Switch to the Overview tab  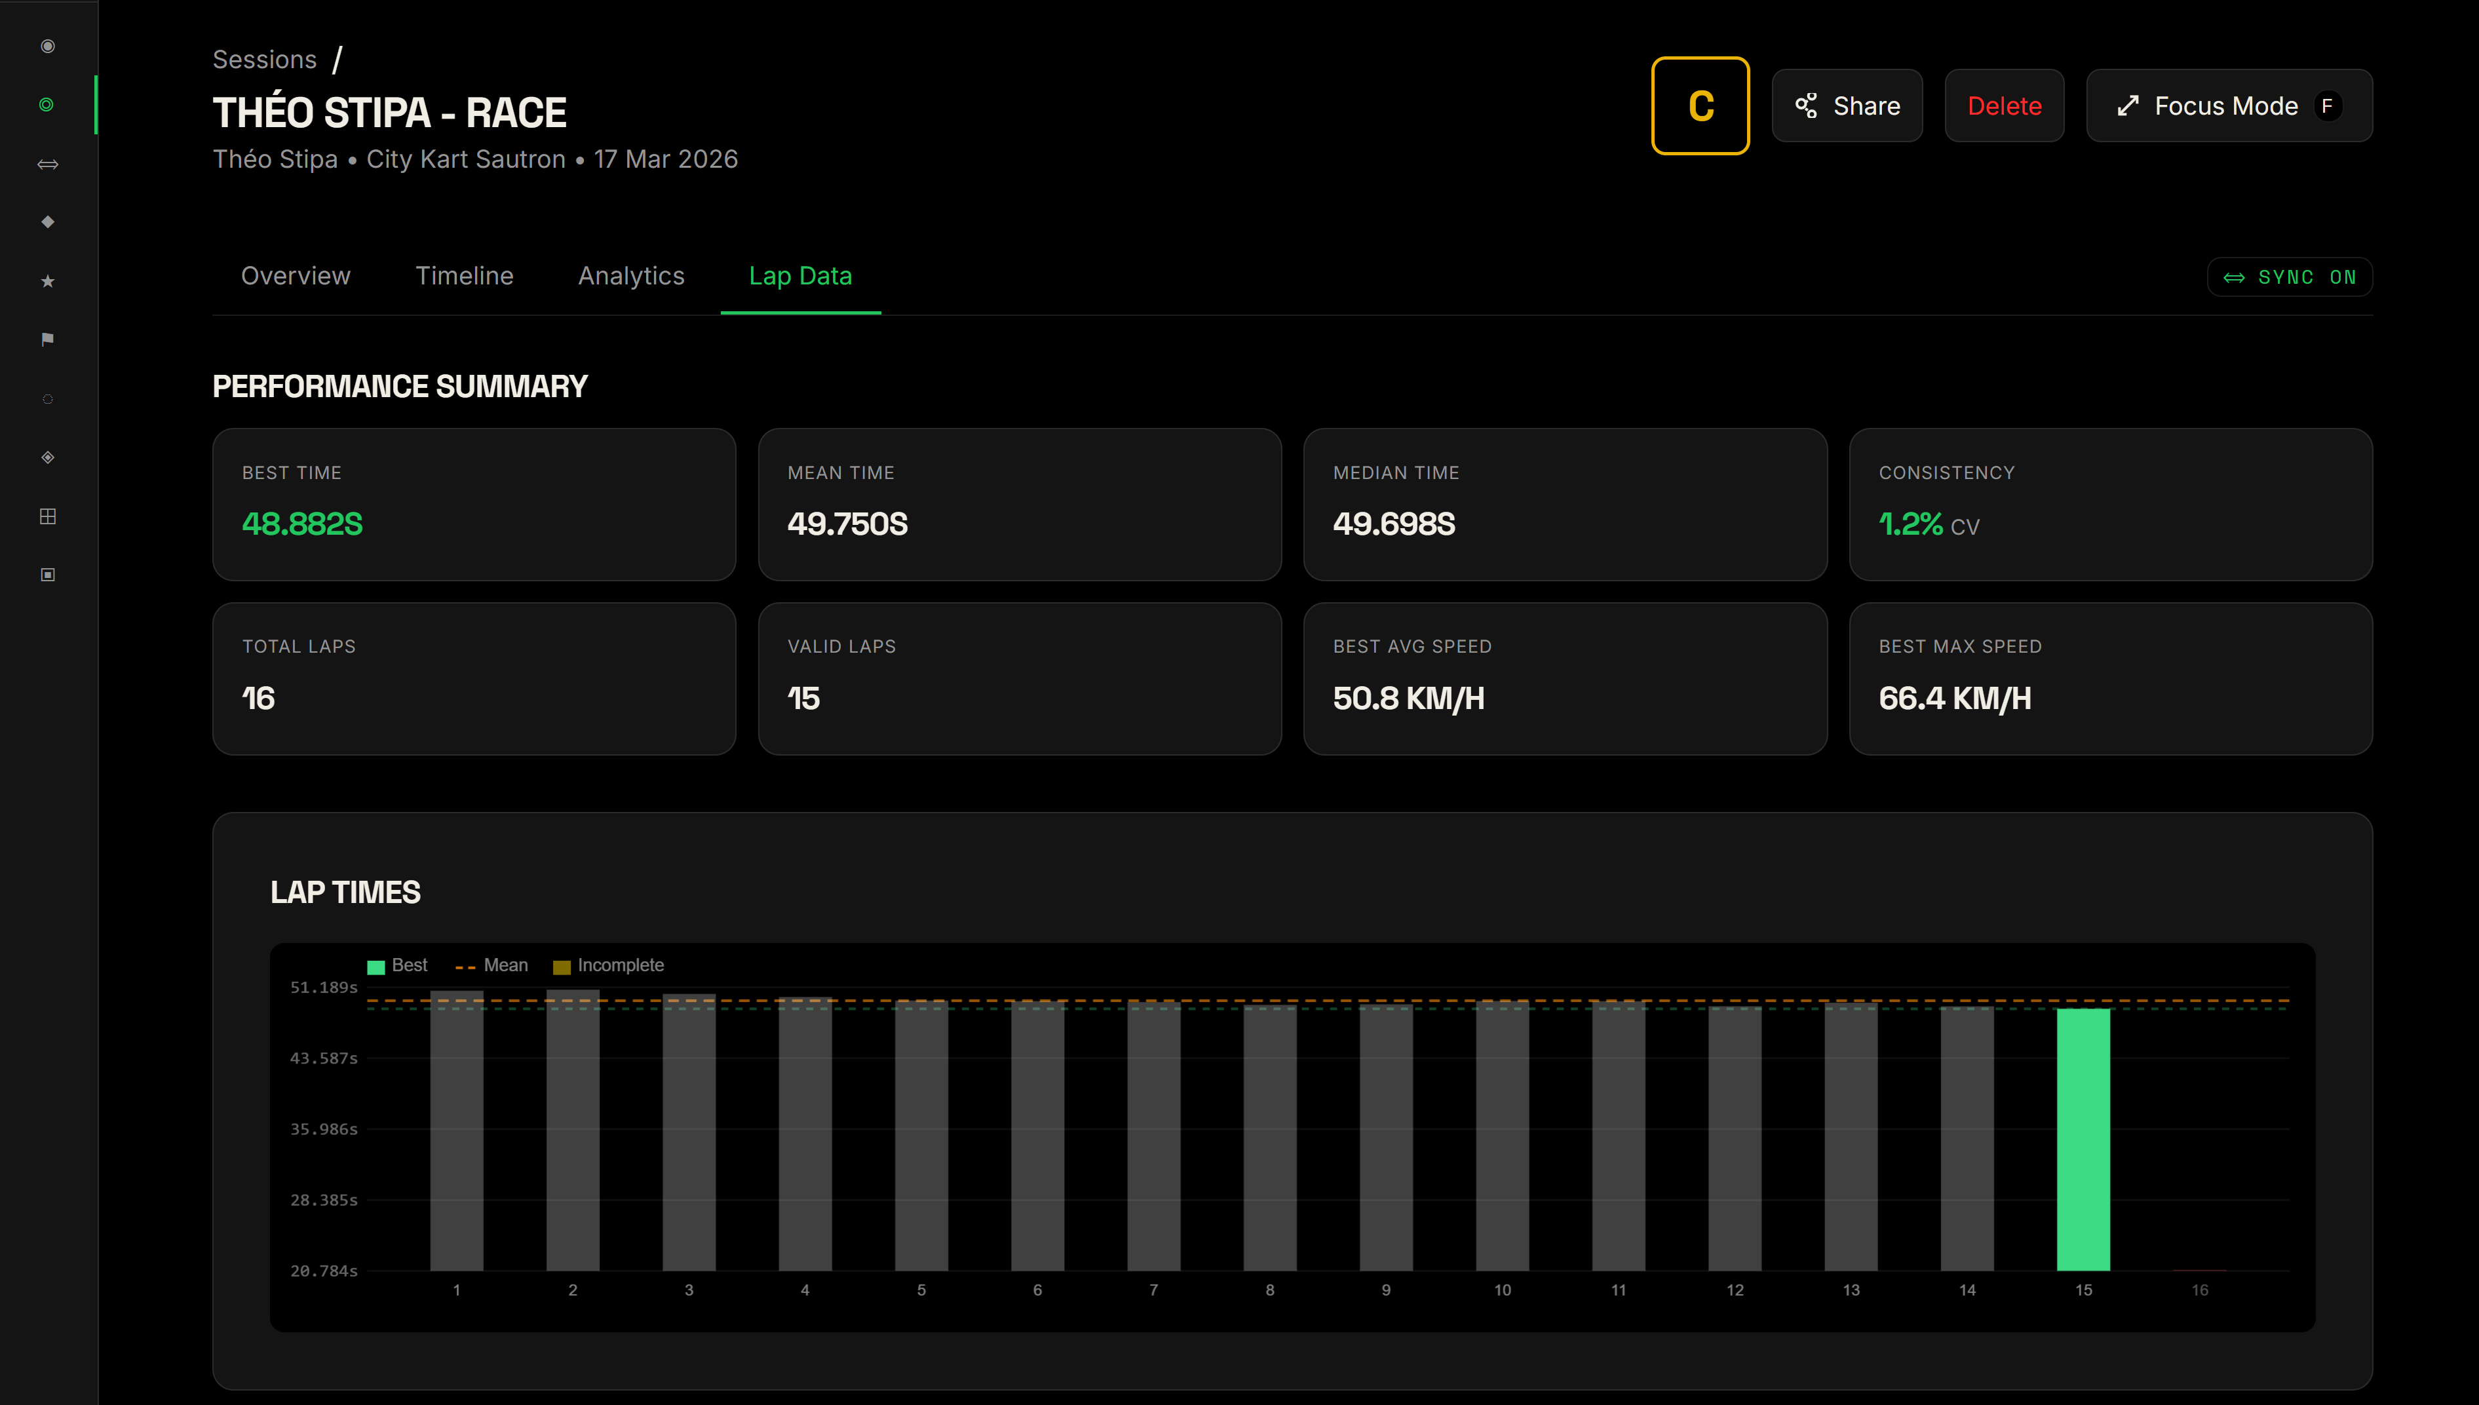click(x=296, y=276)
